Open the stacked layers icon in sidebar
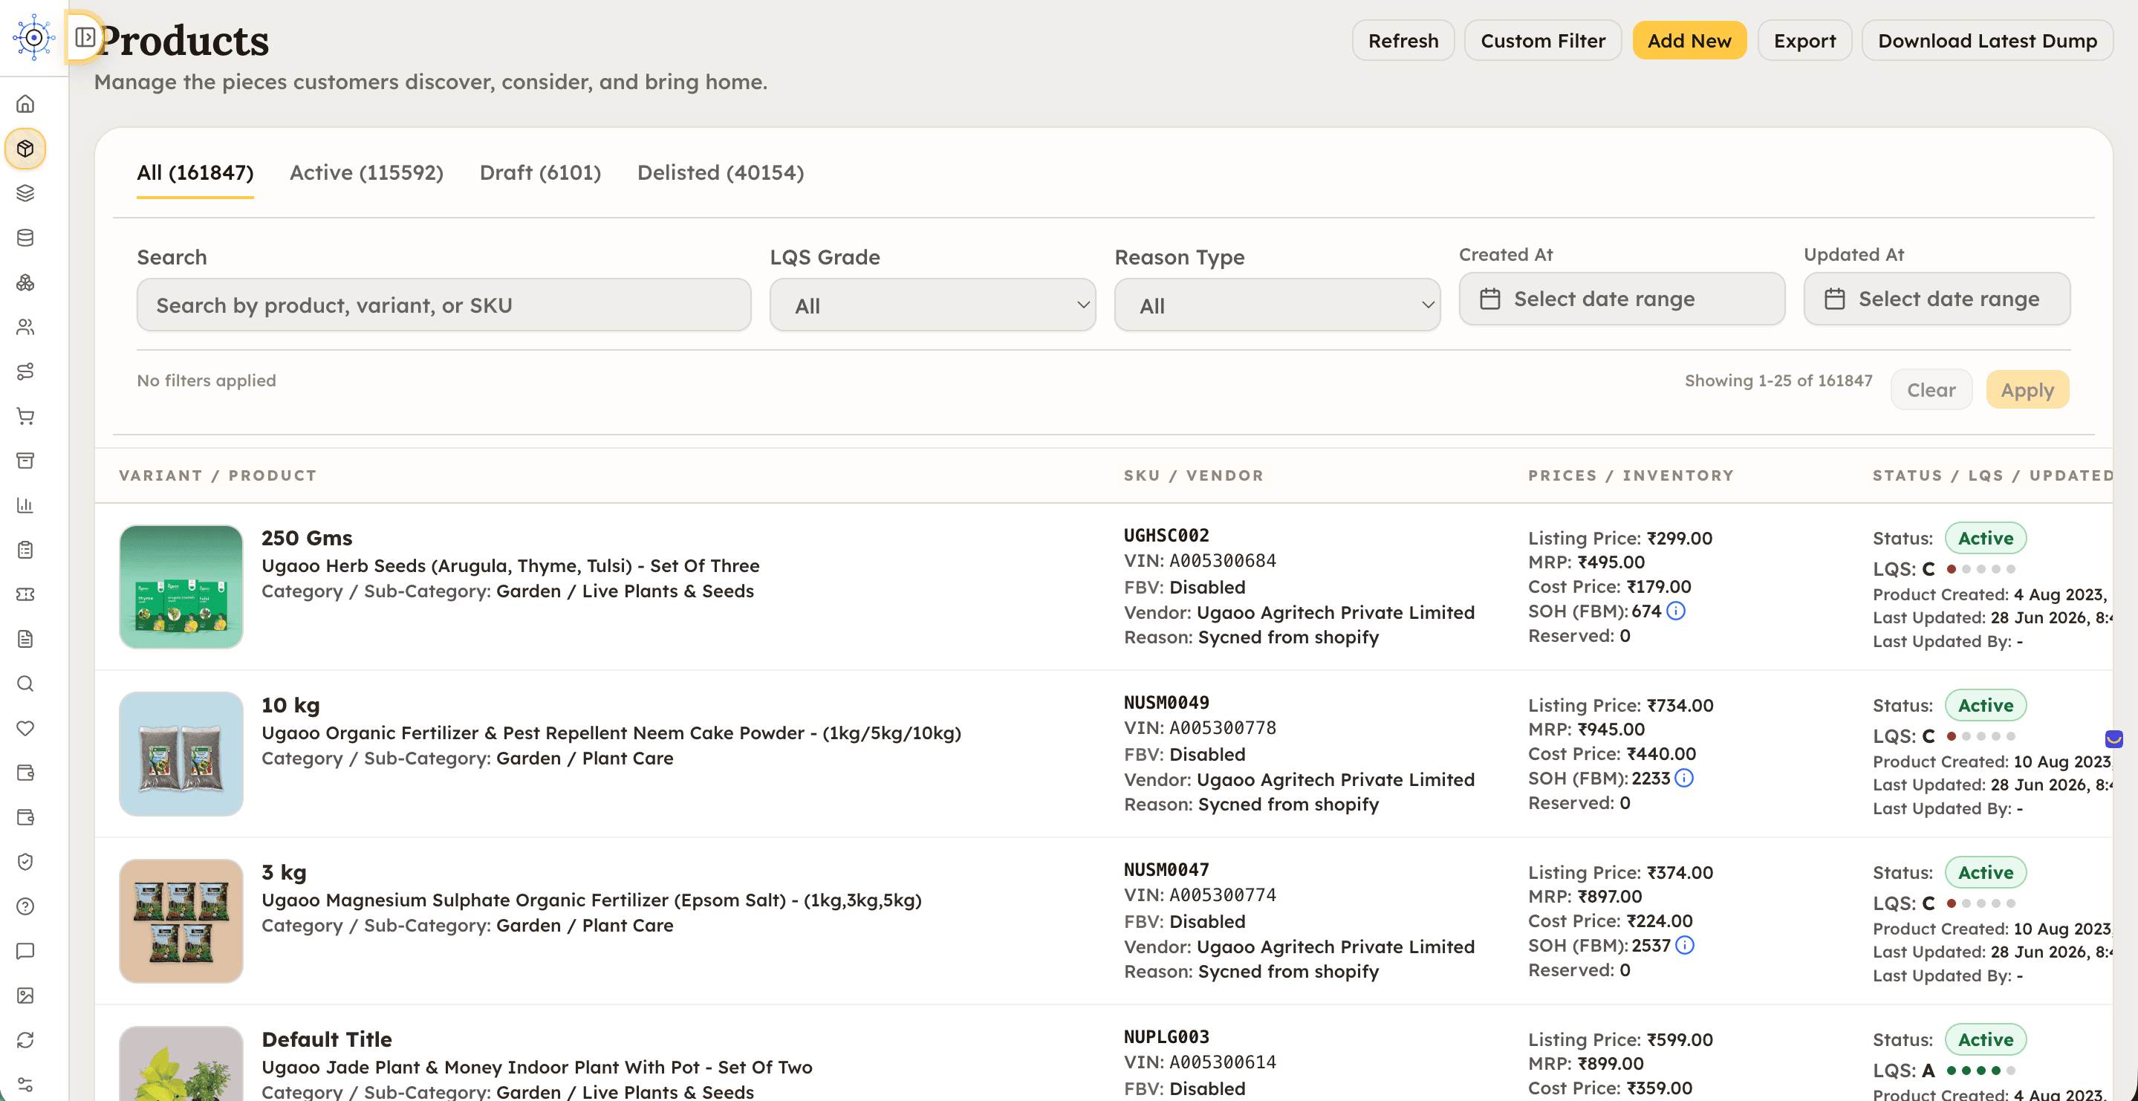This screenshot has height=1101, width=2138. coord(26,192)
